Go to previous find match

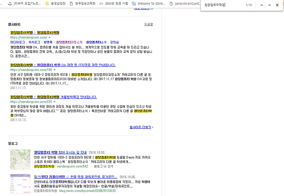click(262, 5)
